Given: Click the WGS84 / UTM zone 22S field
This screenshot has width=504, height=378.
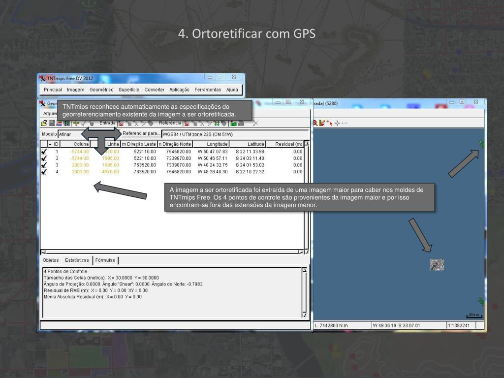Looking at the screenshot, I should tap(235, 134).
